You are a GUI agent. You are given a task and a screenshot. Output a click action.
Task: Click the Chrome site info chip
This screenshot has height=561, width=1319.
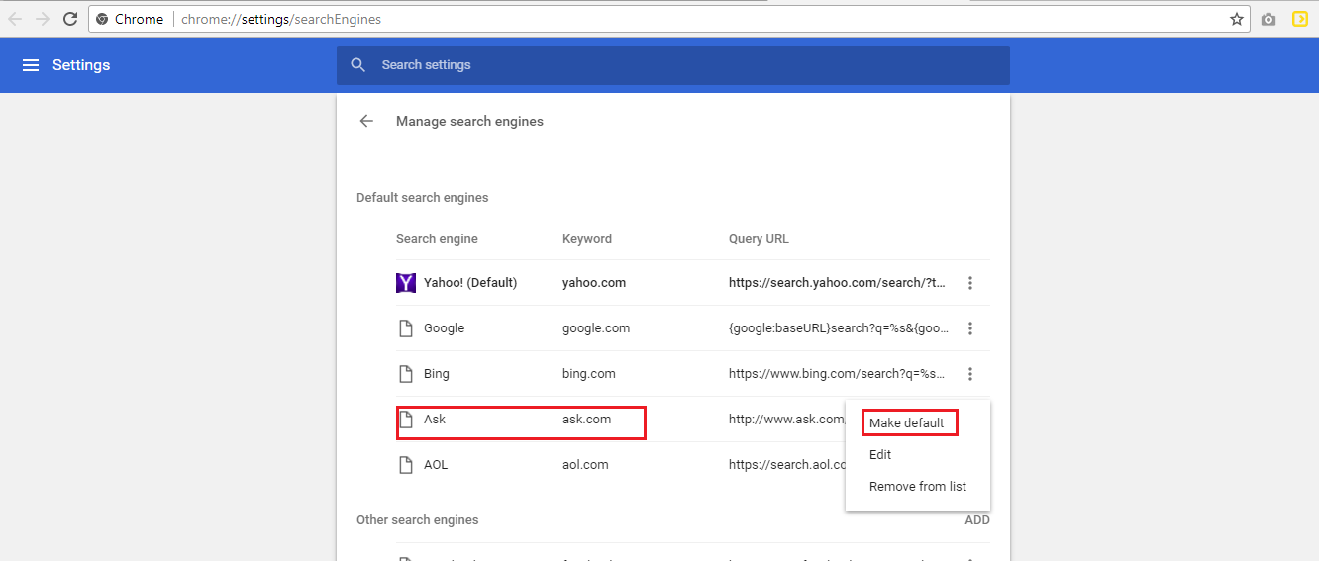(x=130, y=19)
